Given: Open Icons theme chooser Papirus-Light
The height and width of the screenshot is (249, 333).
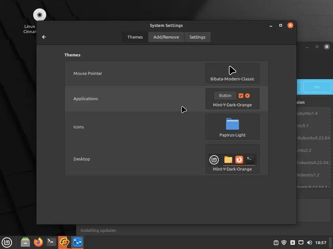Looking at the screenshot, I should click(232, 127).
